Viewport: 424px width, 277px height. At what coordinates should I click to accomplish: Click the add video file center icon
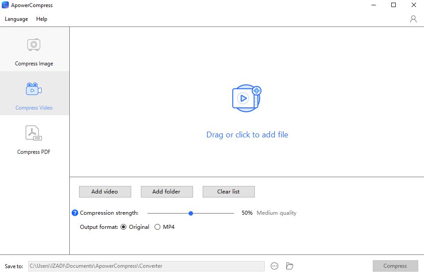point(246,98)
